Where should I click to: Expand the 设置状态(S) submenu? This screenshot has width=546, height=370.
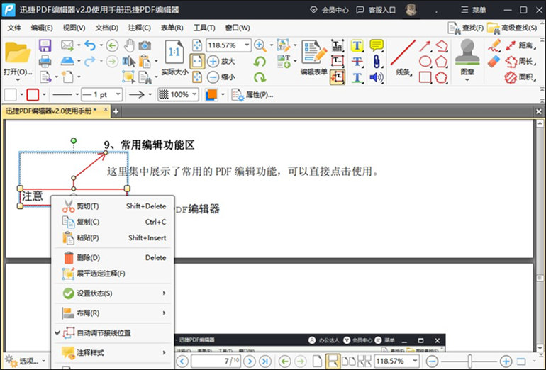tap(113, 293)
